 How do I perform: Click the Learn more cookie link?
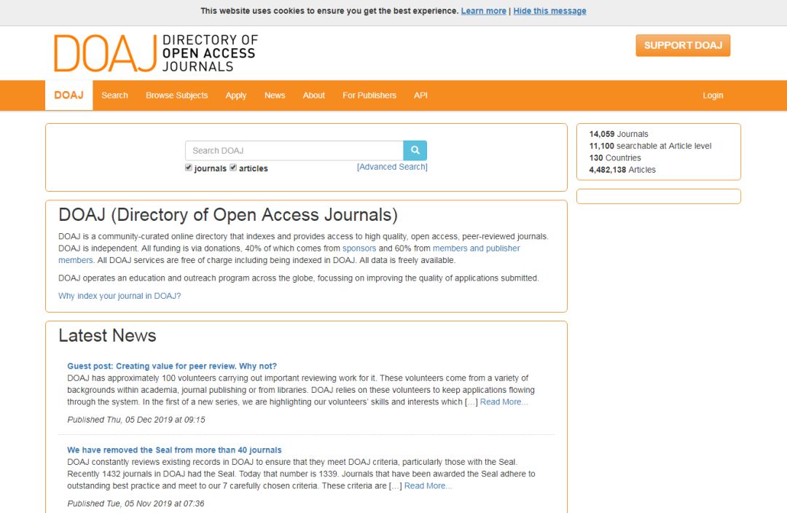(x=483, y=11)
